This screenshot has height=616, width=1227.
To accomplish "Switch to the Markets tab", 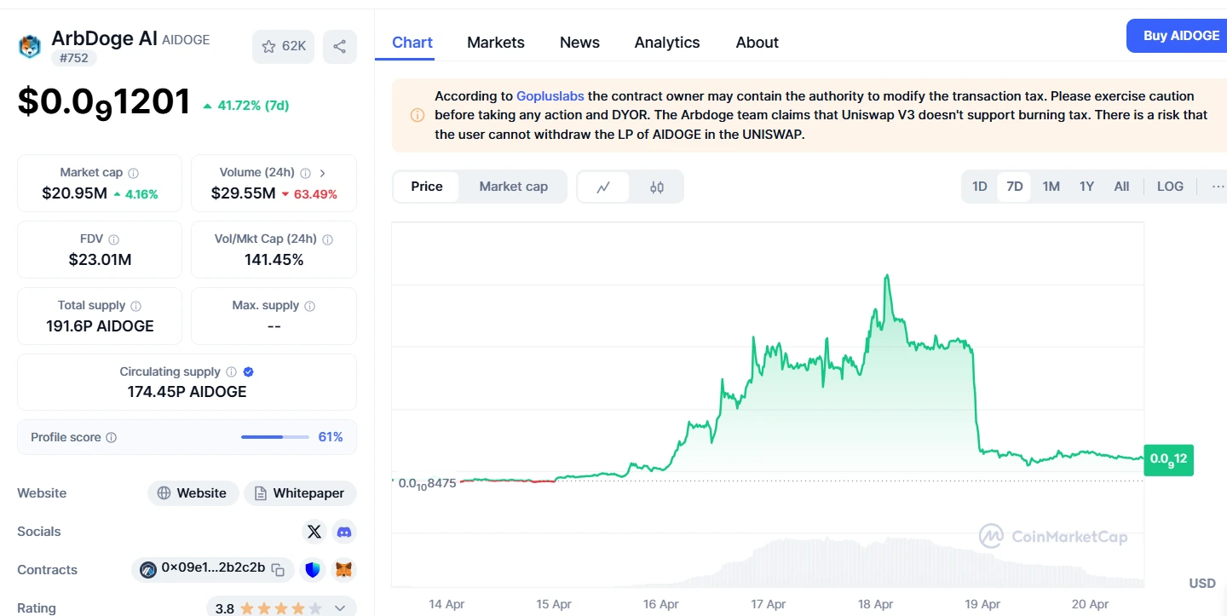I will [496, 43].
